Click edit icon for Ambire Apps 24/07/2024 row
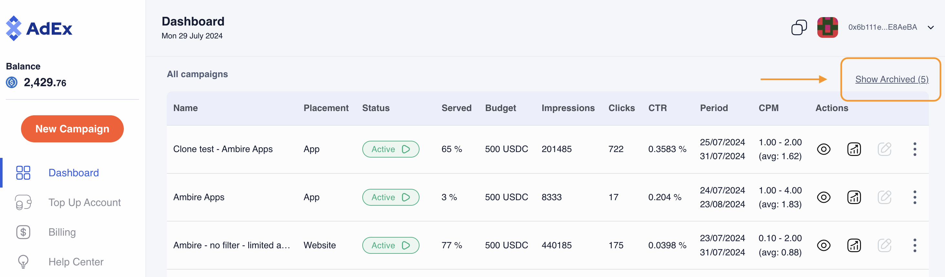945x277 pixels. [885, 197]
